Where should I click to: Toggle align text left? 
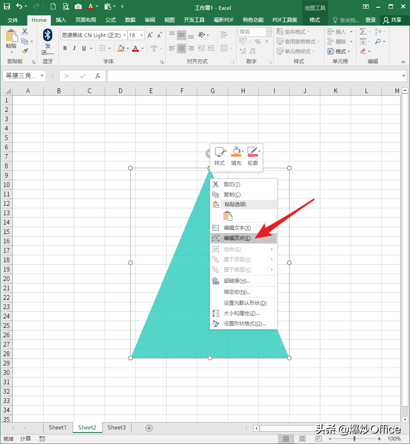click(x=172, y=48)
